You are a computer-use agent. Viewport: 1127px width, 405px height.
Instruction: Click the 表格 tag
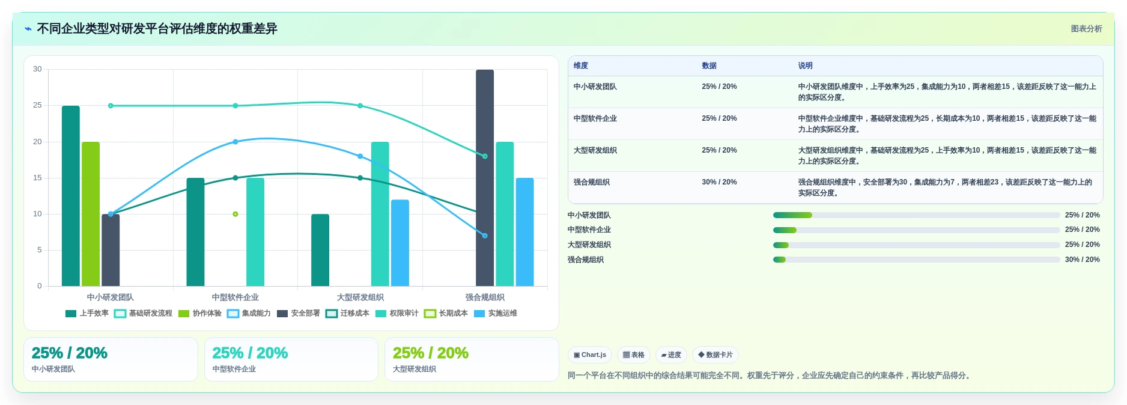pyautogui.click(x=634, y=355)
